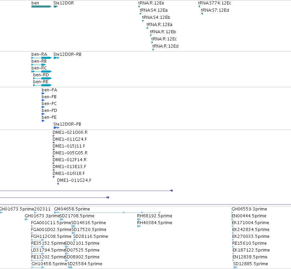Click the EK242834.5prime label
This screenshot has height=269, width=291.
251,230
